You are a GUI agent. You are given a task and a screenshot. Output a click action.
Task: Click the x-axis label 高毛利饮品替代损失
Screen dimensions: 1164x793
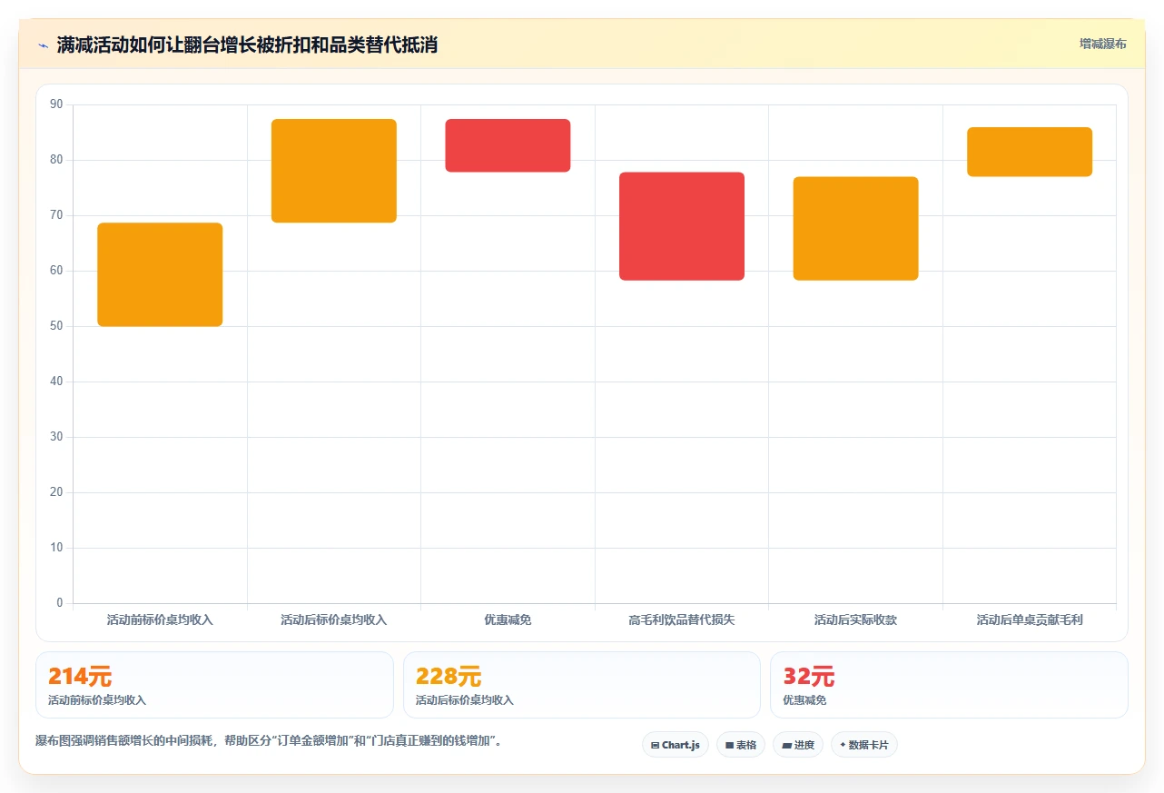click(x=682, y=620)
